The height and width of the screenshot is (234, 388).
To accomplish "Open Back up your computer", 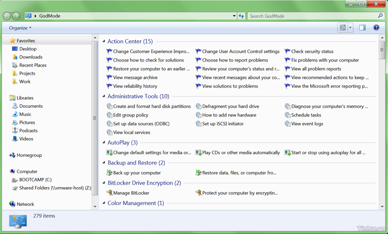I will tap(137, 173).
